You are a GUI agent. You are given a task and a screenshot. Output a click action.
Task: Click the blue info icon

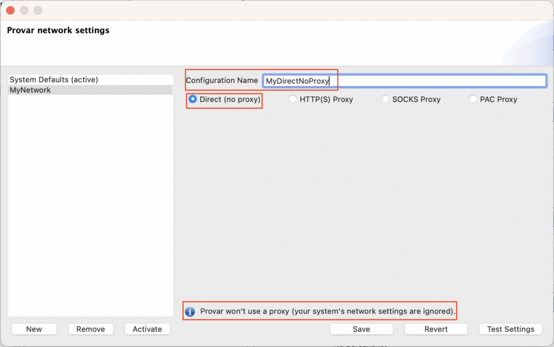[x=190, y=311]
